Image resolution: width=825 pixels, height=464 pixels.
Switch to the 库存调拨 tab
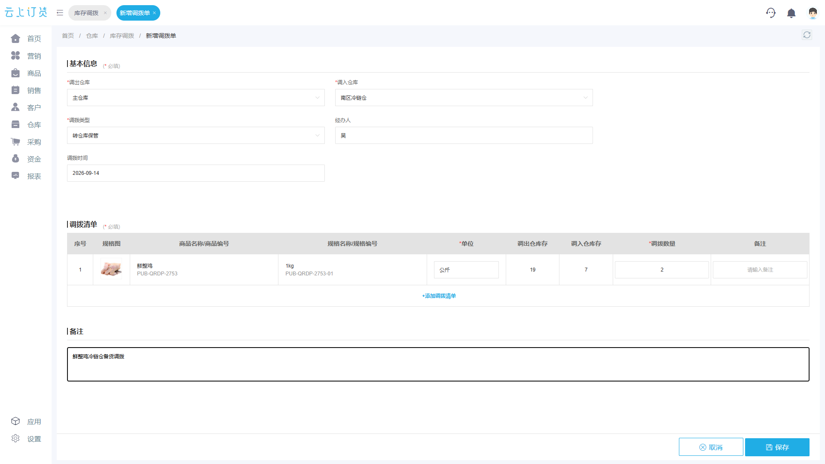point(86,13)
